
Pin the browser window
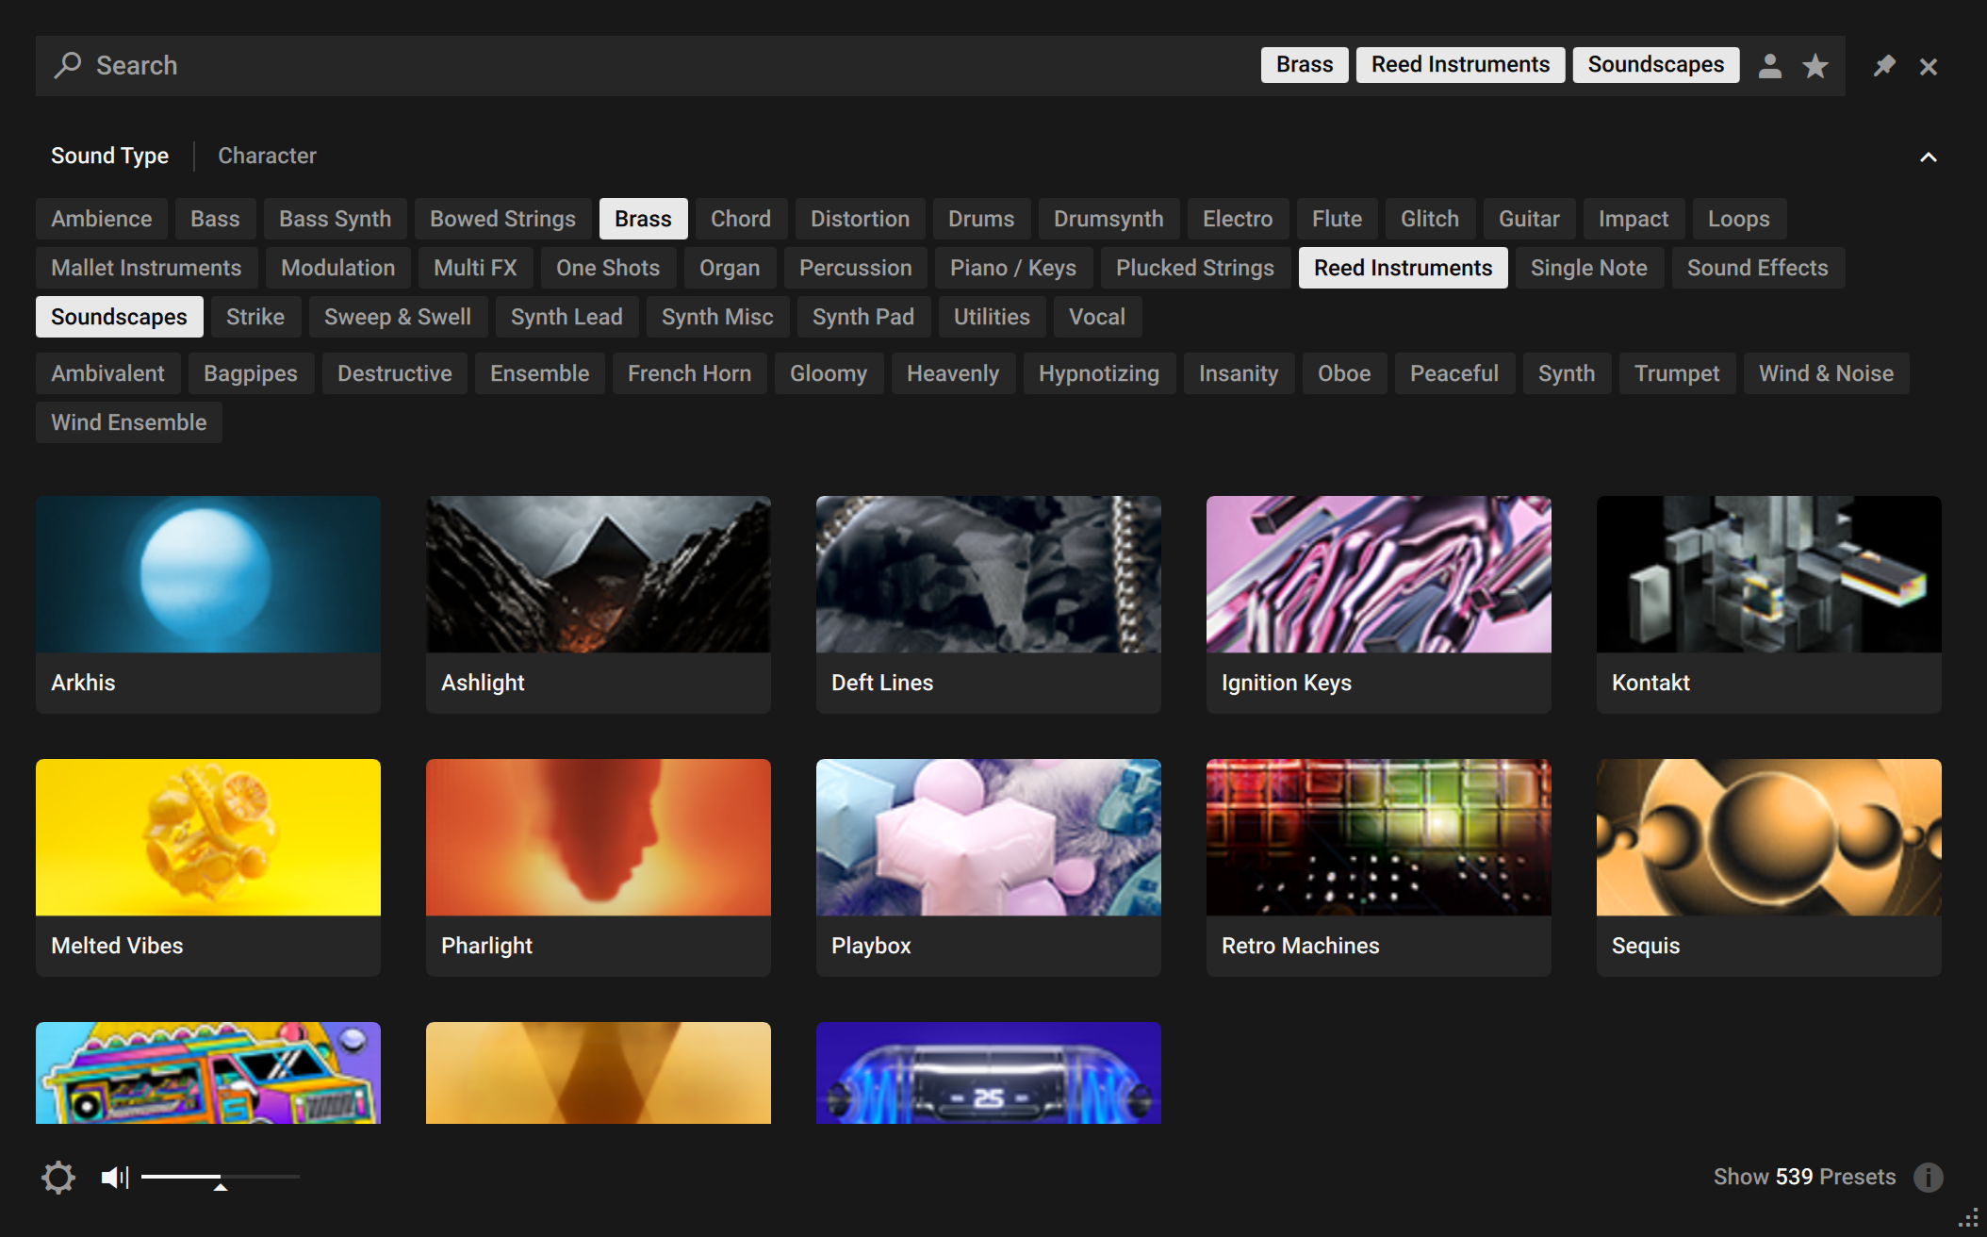pos(1884,65)
